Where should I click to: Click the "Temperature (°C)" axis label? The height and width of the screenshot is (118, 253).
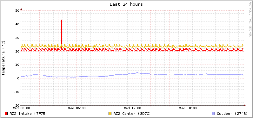pyautogui.click(x=3, y=58)
